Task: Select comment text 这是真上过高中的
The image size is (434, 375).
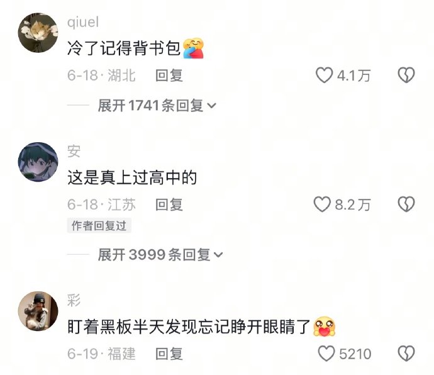Action: (x=132, y=177)
